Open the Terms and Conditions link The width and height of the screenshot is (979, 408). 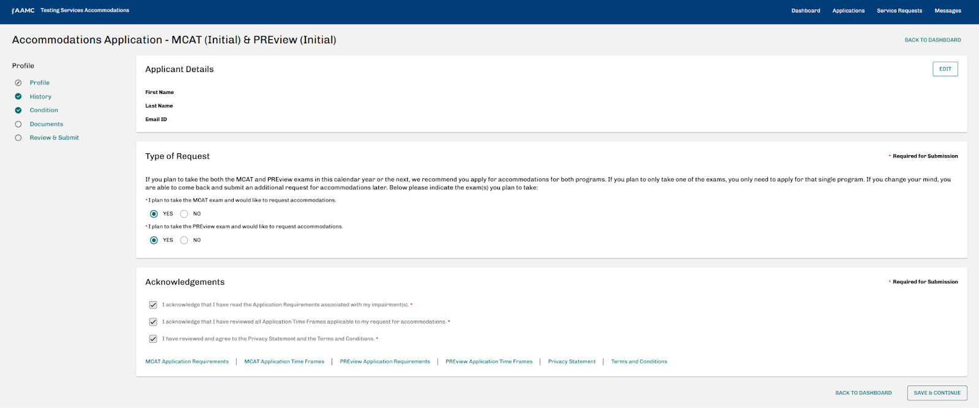639,362
